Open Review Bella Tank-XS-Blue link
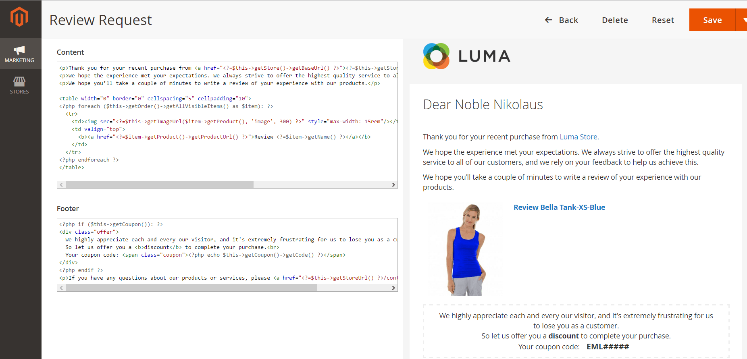747x359 pixels. (x=559, y=208)
